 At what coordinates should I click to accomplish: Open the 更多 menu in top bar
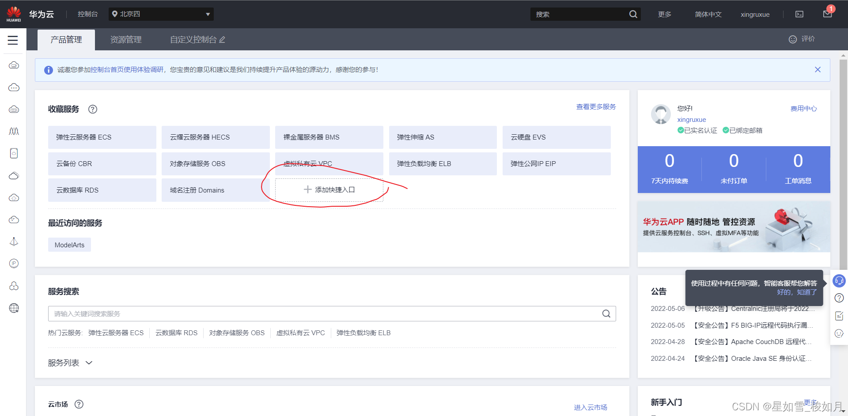click(x=665, y=14)
